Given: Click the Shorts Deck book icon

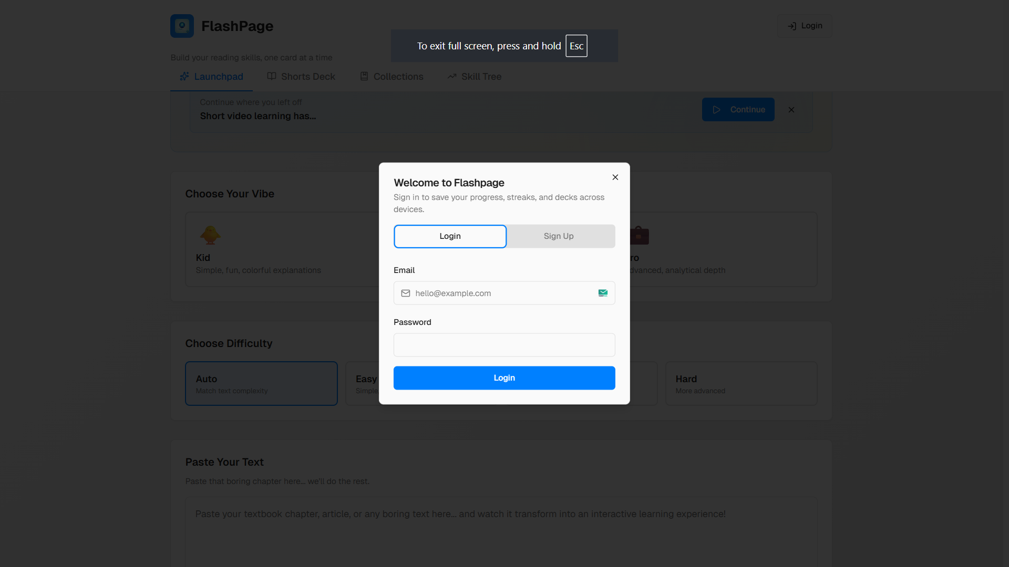Looking at the screenshot, I should (x=272, y=77).
